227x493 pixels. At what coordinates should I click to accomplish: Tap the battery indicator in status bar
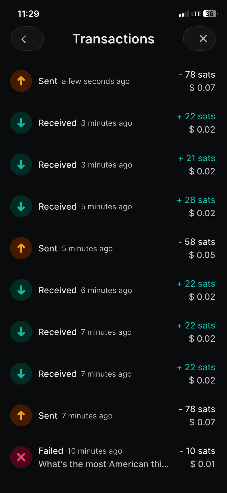(x=210, y=14)
